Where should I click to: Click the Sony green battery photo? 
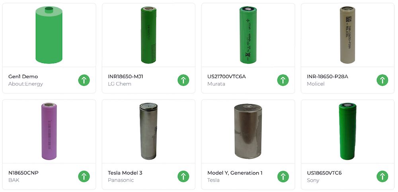[347, 131]
